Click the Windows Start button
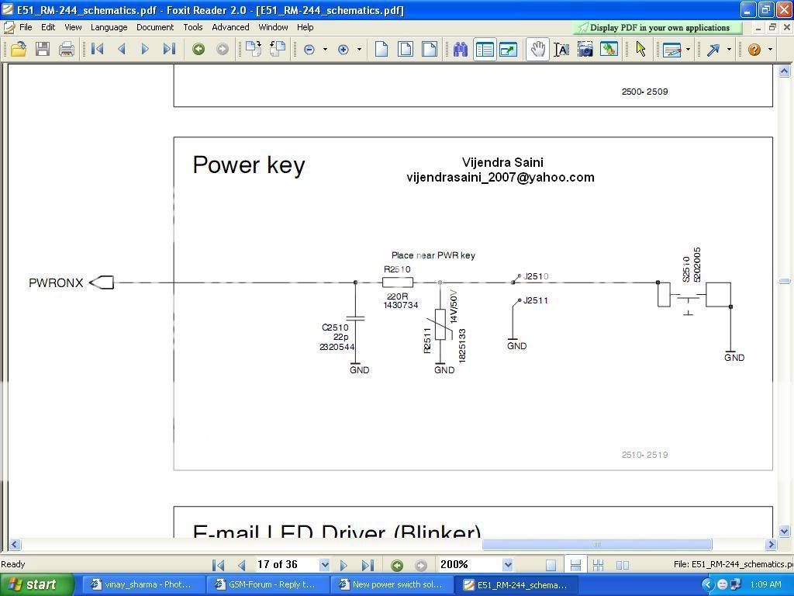The image size is (794, 596). 36,584
